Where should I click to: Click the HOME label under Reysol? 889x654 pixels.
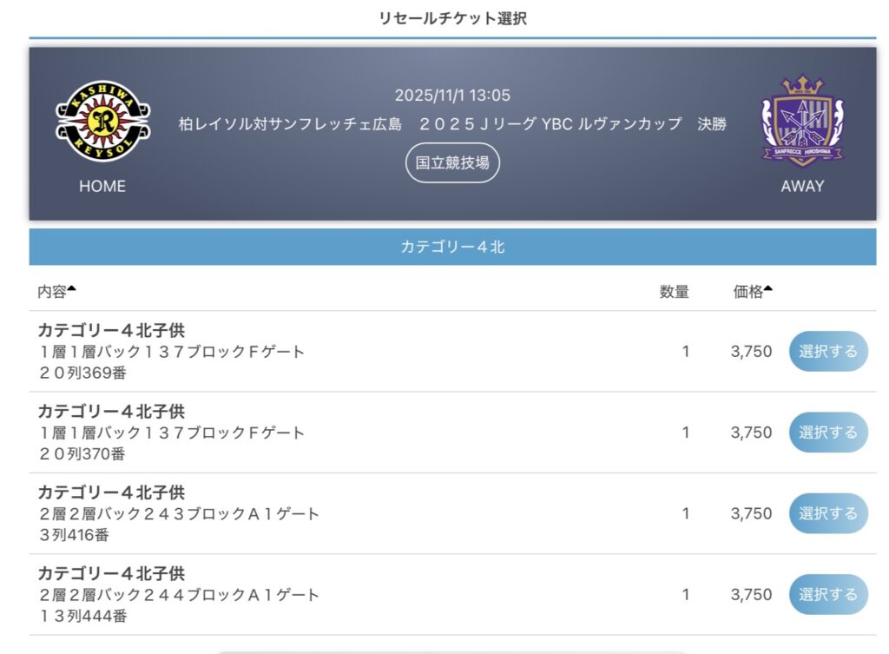click(102, 186)
